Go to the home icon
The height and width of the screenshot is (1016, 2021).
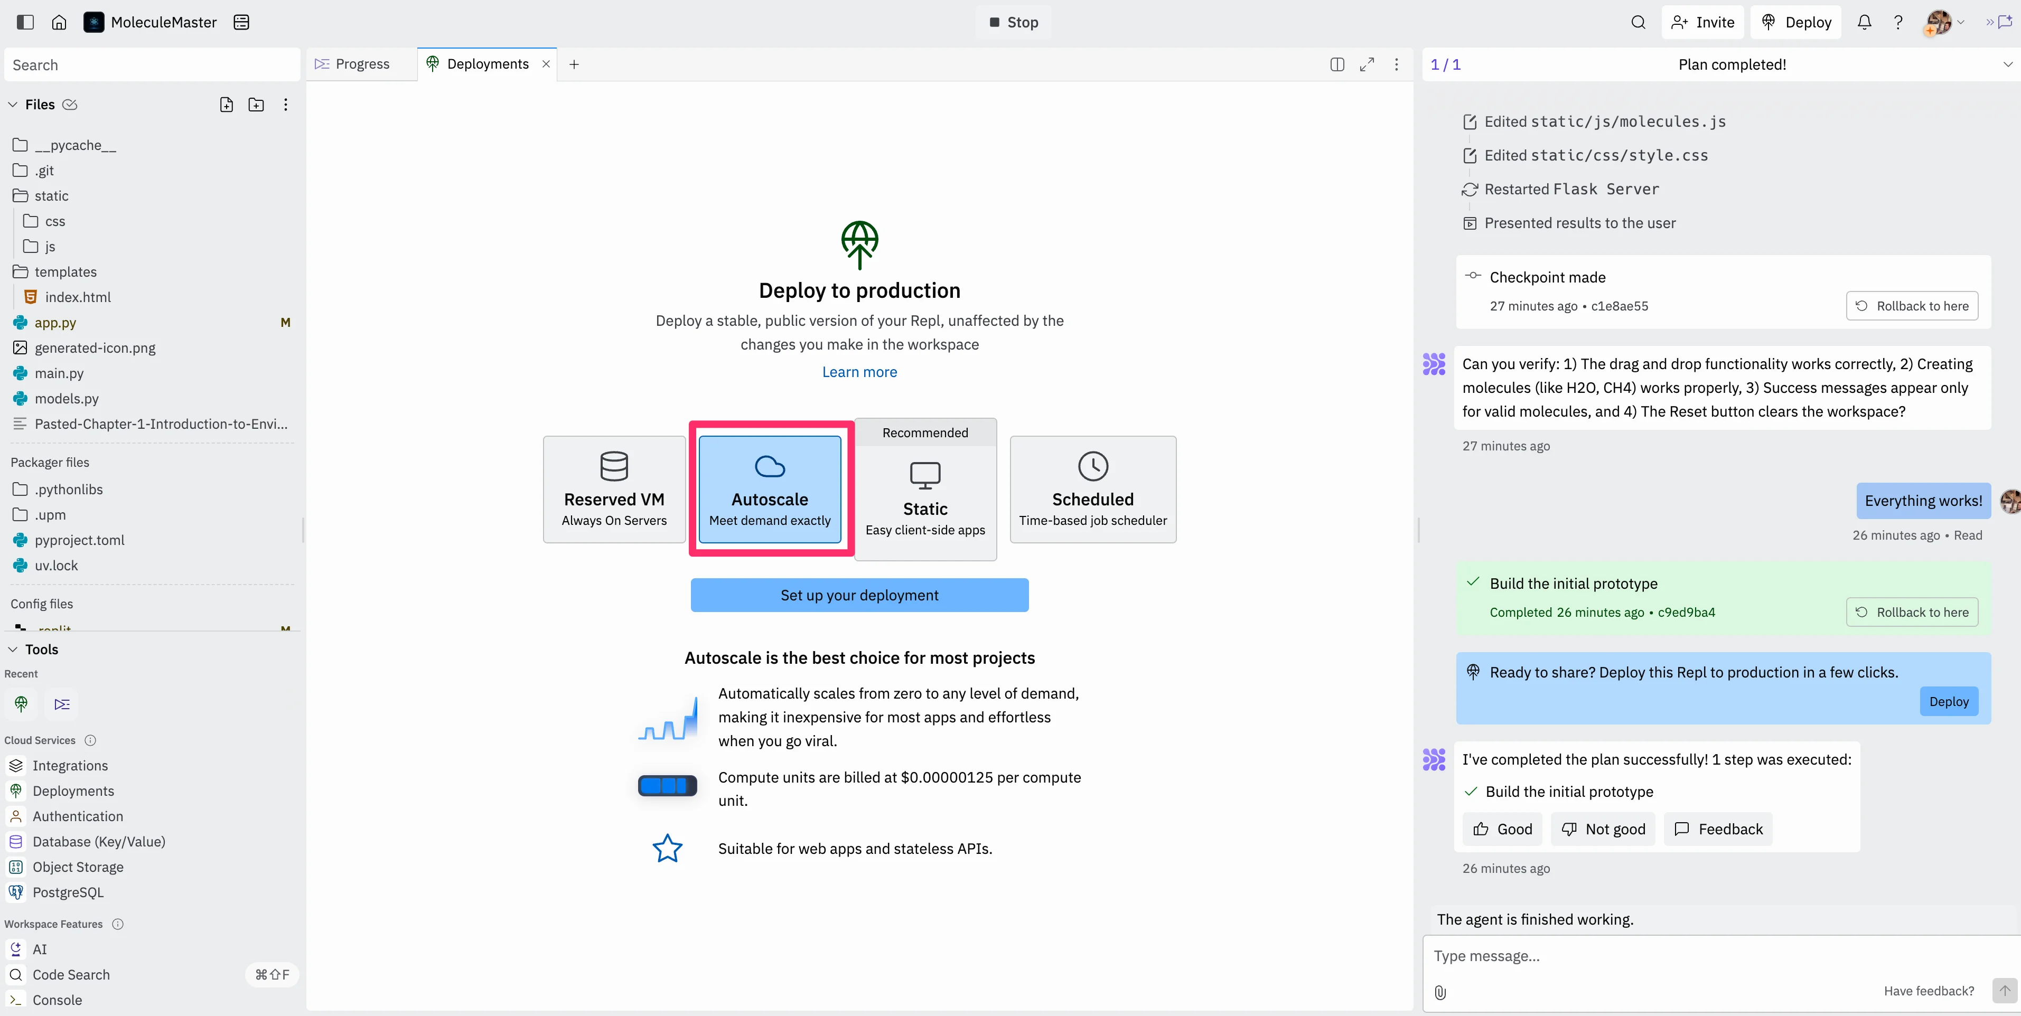(59, 22)
